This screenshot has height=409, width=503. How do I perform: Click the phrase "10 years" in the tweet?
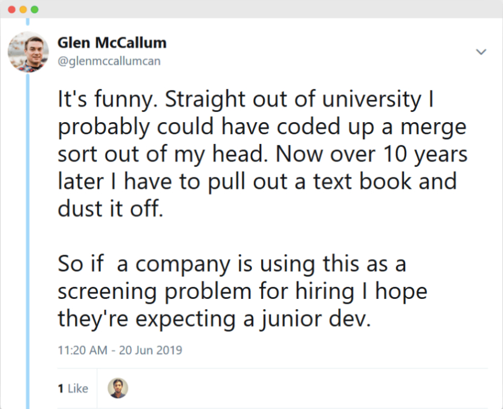click(x=423, y=154)
